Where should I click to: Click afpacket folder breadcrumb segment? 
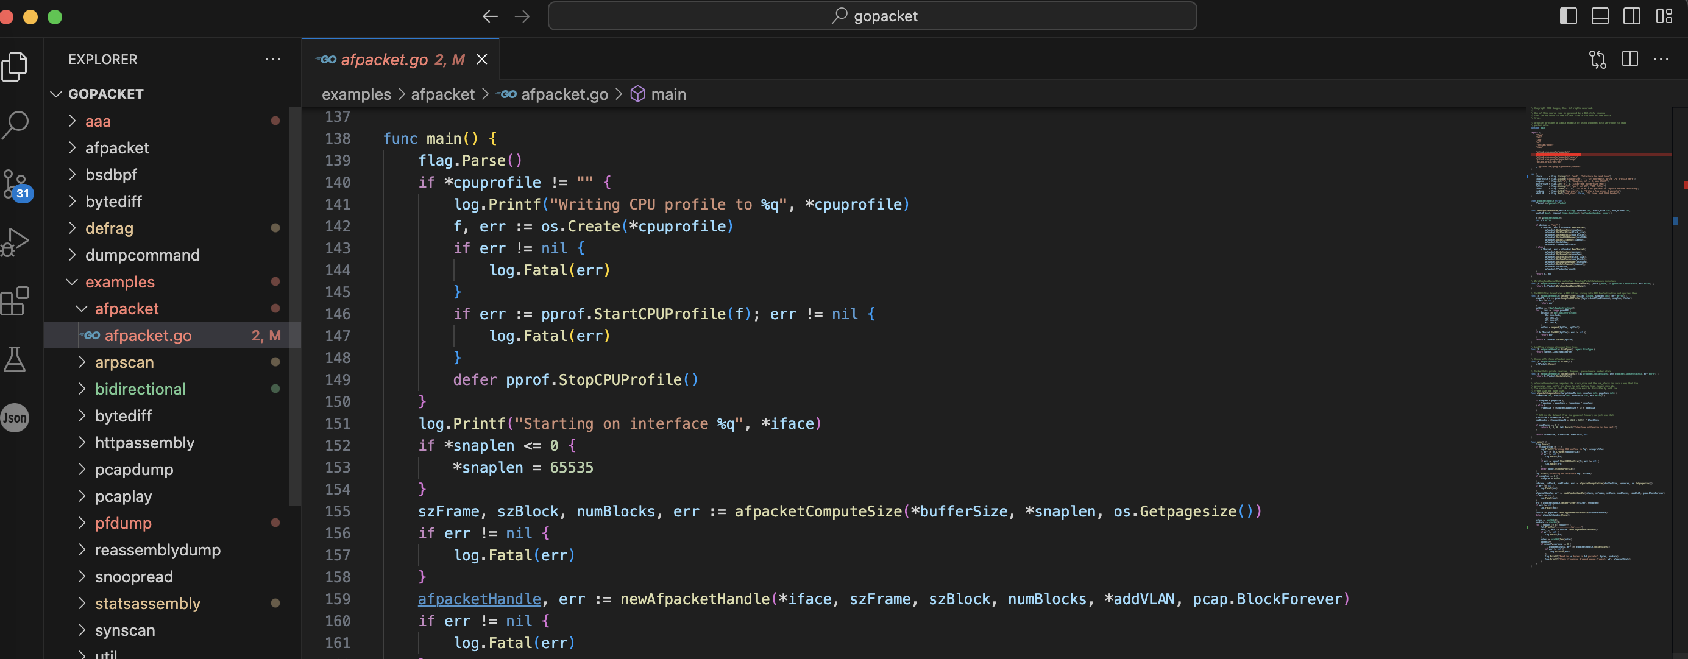pyautogui.click(x=442, y=95)
